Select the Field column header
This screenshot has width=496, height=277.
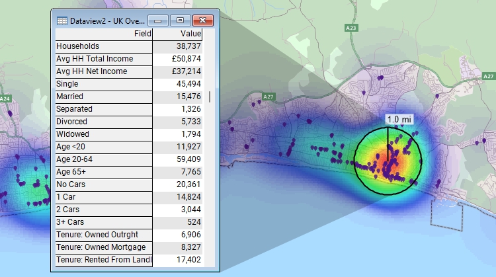(104, 34)
